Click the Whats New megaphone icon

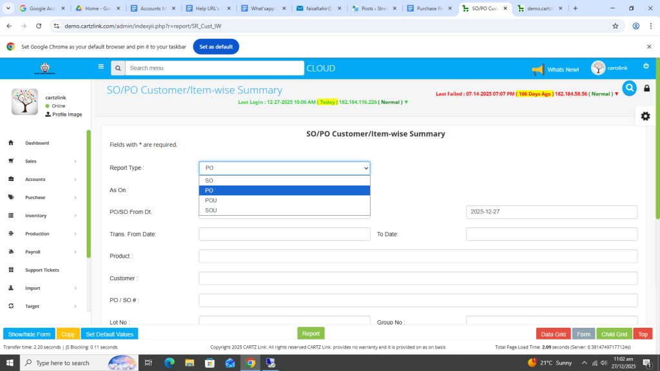(538, 70)
